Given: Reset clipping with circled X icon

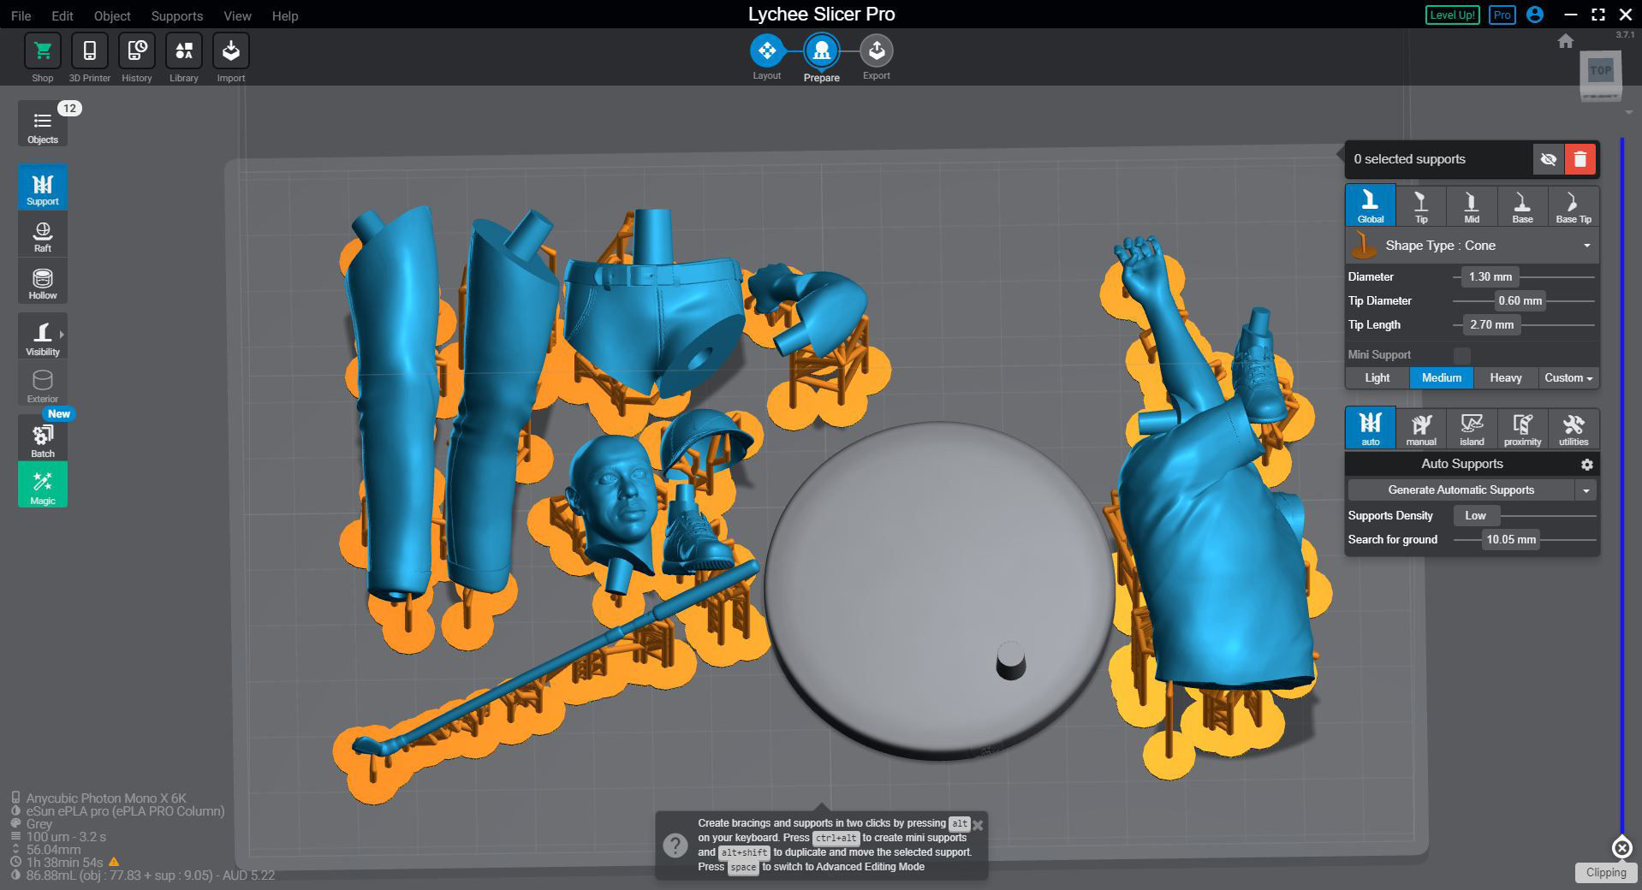Looking at the screenshot, I should (1621, 847).
